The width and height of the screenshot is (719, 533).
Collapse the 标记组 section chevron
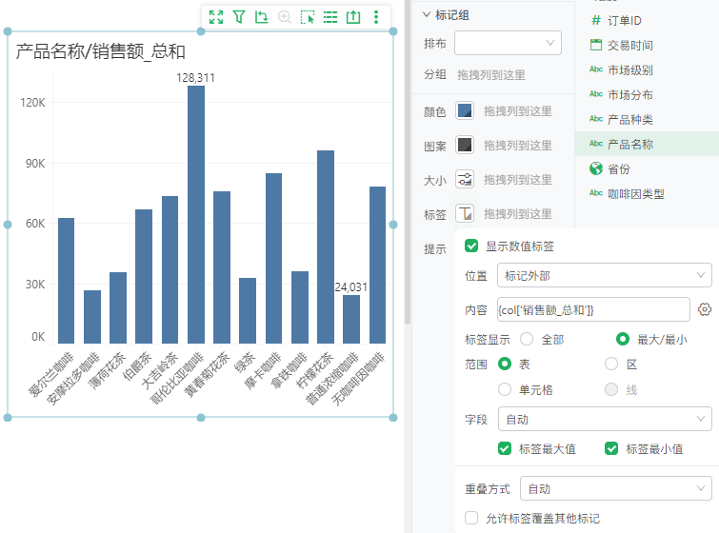click(427, 14)
